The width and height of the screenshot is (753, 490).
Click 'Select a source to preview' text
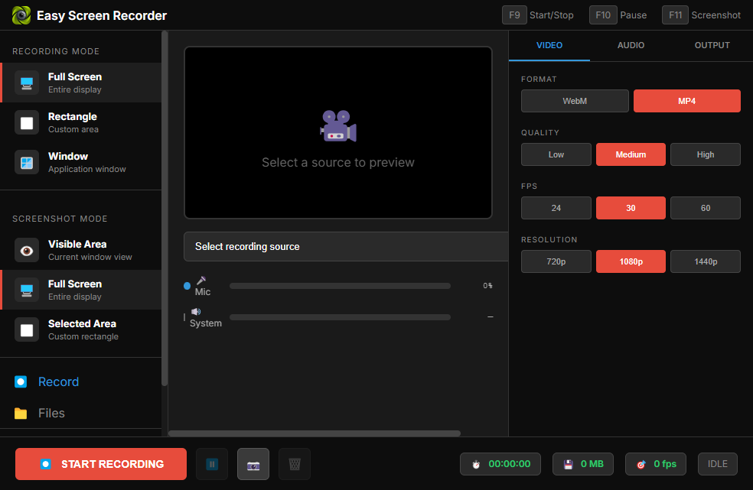pos(338,163)
